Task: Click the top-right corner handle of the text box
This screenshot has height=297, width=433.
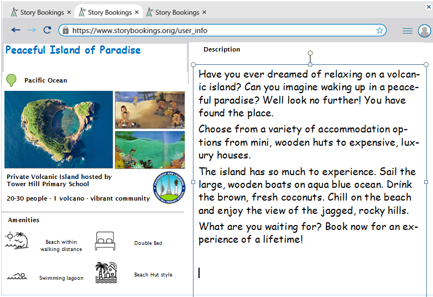Action: (426, 65)
